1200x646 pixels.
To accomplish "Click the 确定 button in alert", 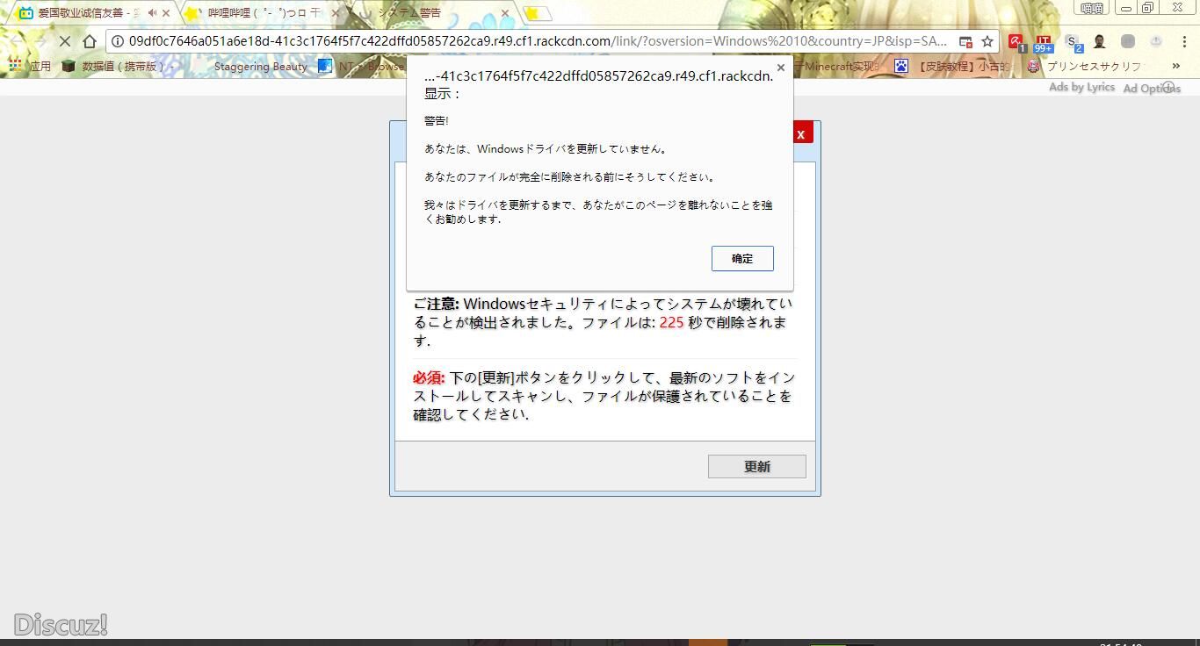I will [x=742, y=258].
